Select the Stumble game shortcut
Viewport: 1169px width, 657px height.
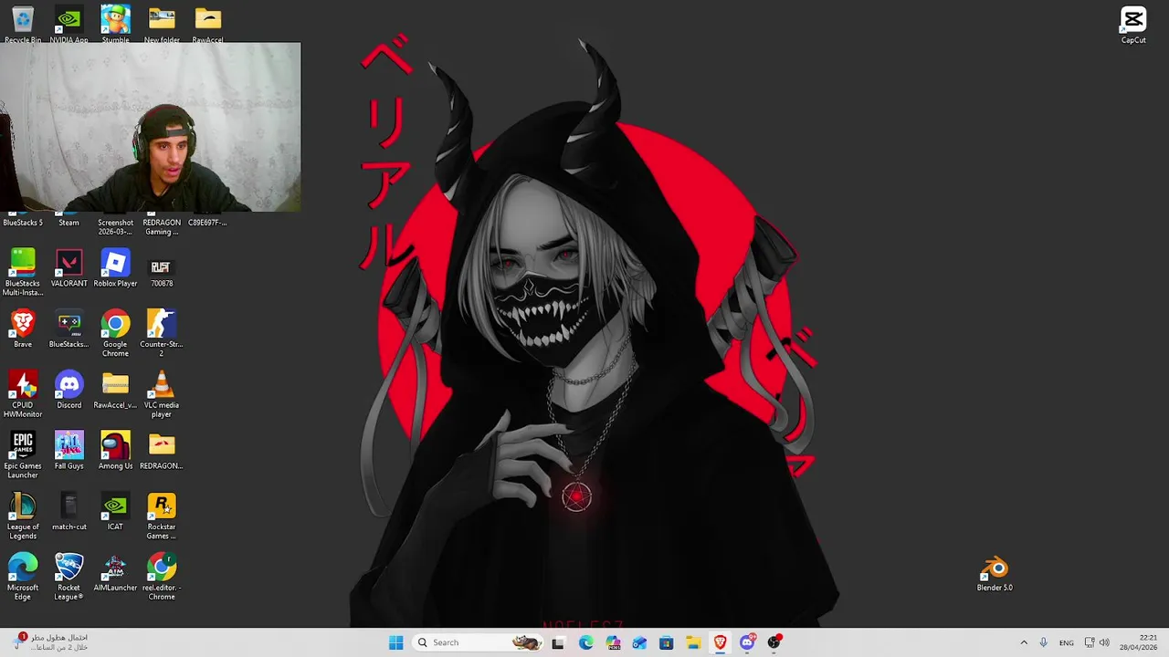click(115, 25)
